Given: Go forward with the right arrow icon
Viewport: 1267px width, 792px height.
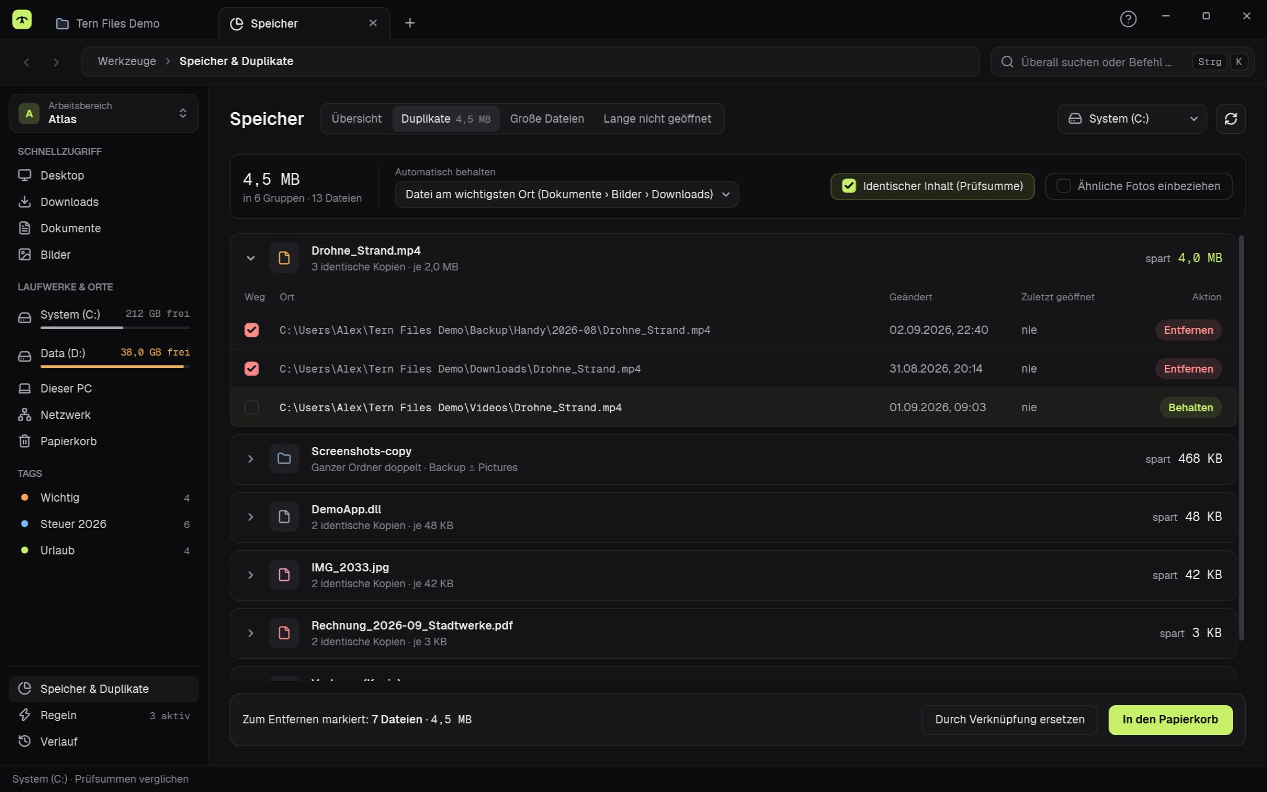Looking at the screenshot, I should pyautogui.click(x=56, y=62).
